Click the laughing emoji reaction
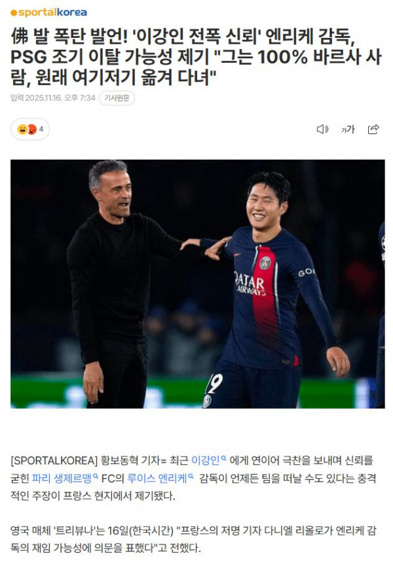The height and width of the screenshot is (565, 393). tap(22, 129)
